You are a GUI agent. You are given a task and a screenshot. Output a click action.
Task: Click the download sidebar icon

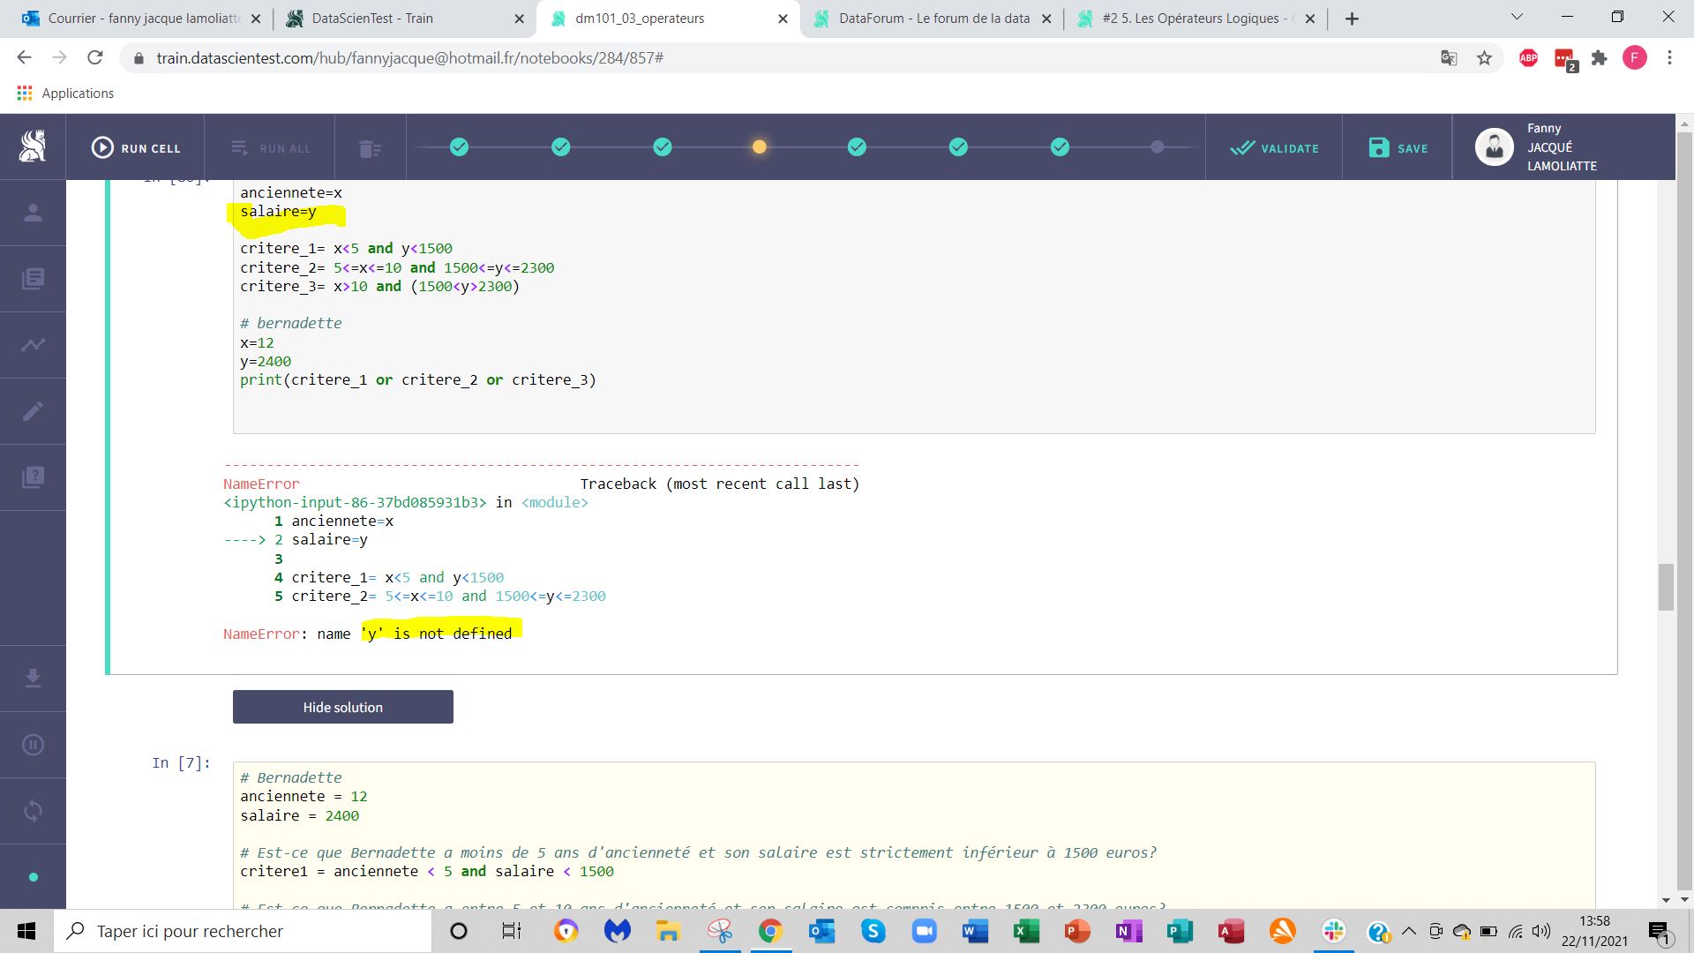tap(33, 678)
